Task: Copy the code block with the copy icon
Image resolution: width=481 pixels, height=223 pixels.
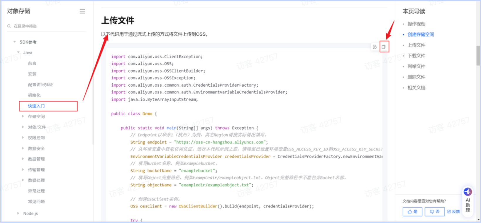Action: tap(384, 47)
